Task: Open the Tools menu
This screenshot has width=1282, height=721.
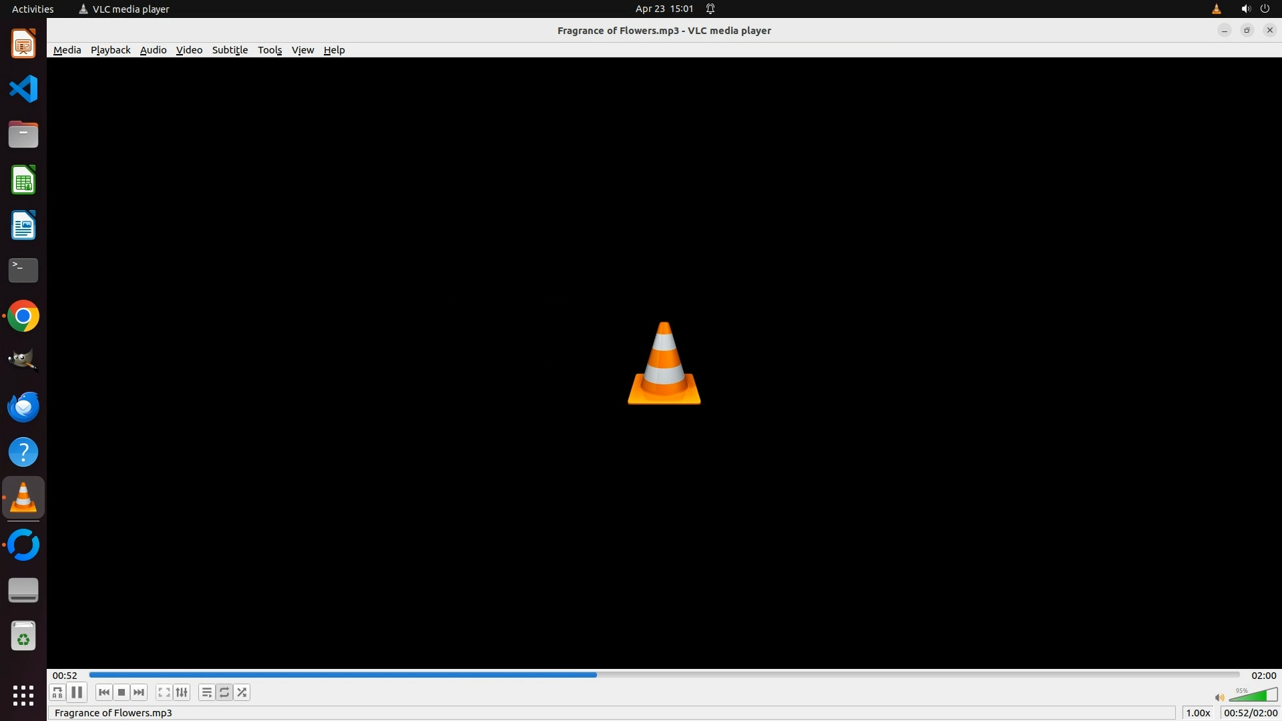Action: click(270, 50)
